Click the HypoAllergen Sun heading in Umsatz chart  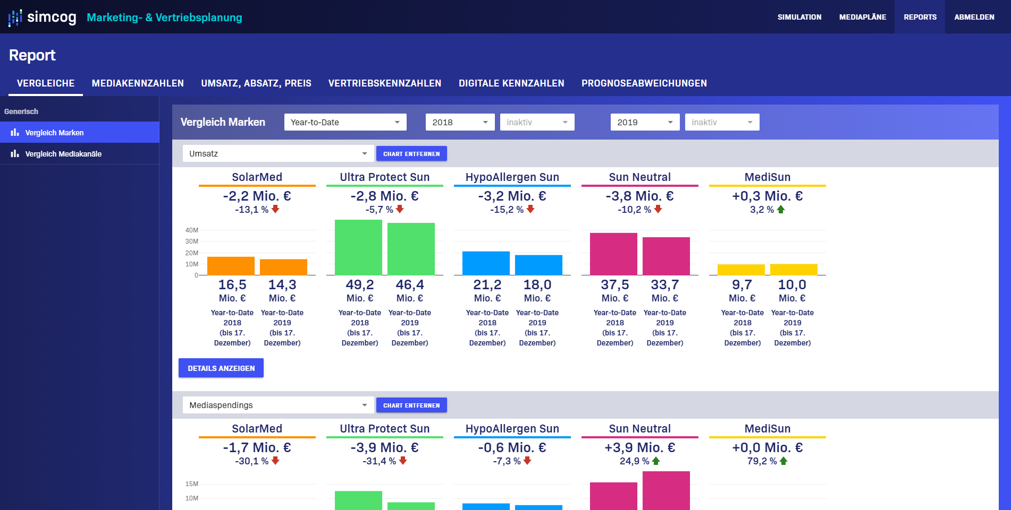[512, 177]
